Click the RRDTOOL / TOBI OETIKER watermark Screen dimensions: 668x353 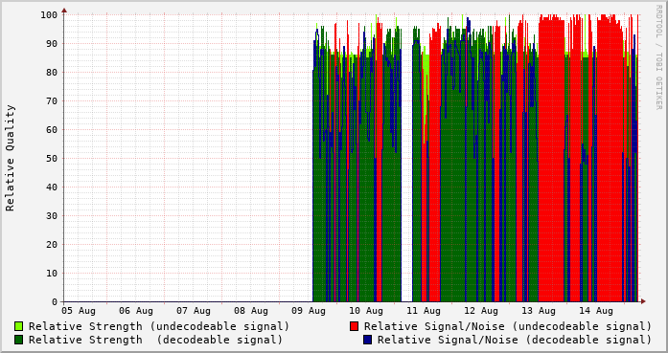point(658,57)
